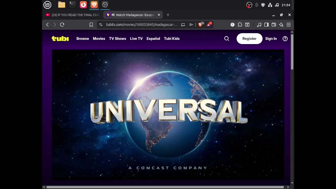The image size is (336, 189).
Task: Open the Español section
Action: click(153, 39)
